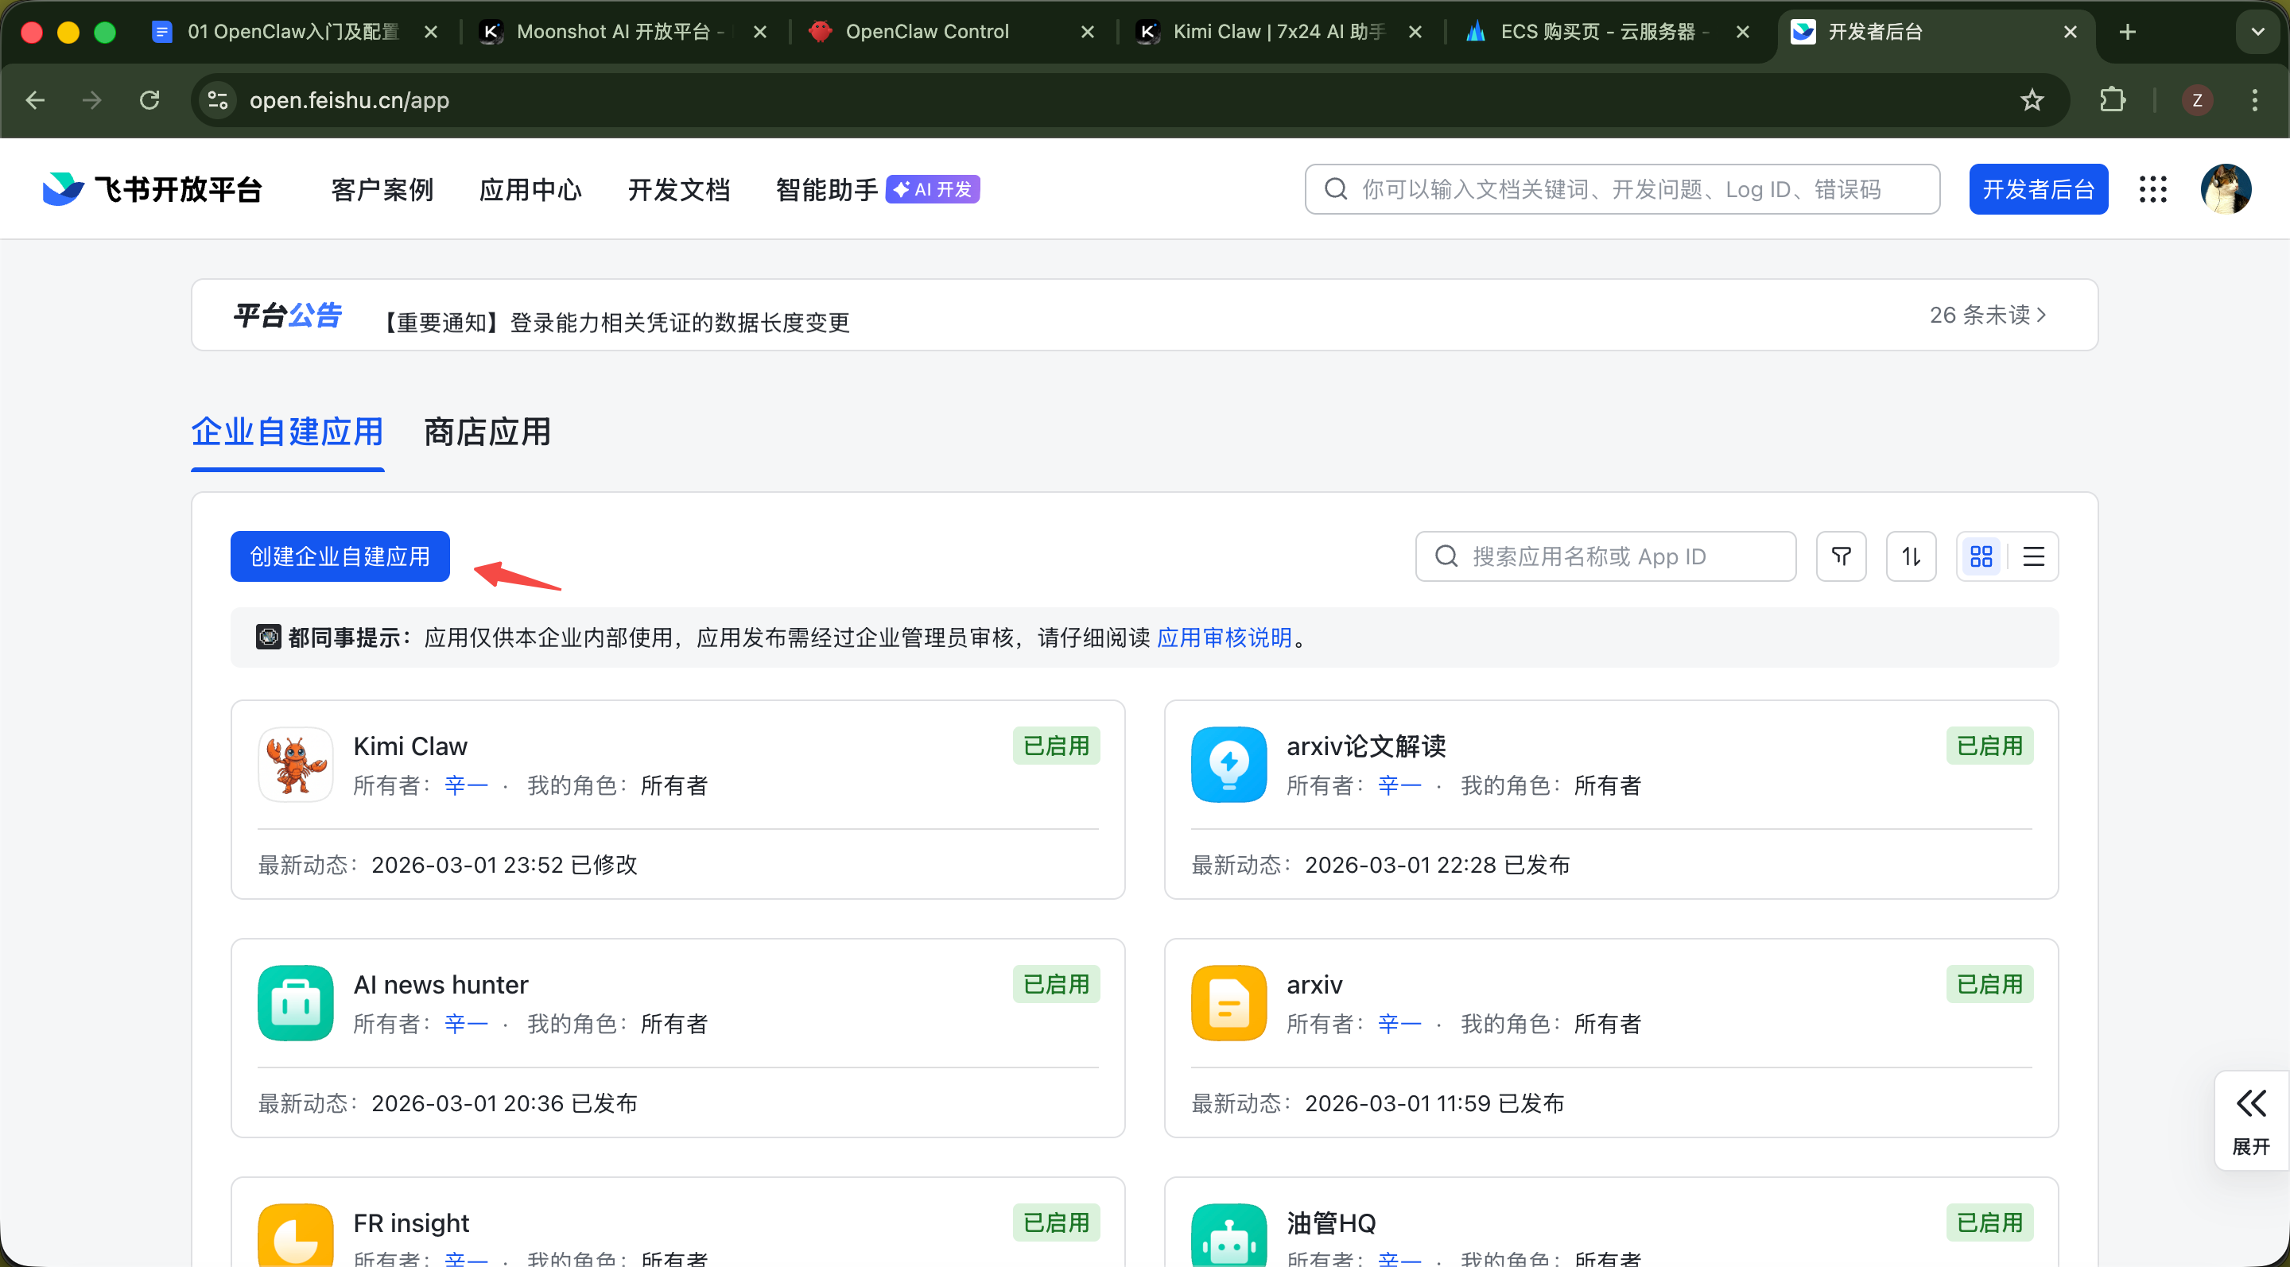Bookmark this page with the star icon
2290x1267 pixels.
2032,100
